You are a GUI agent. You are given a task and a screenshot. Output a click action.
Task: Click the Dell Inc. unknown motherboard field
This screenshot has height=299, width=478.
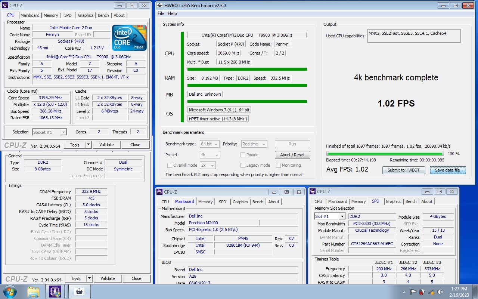coord(205,94)
